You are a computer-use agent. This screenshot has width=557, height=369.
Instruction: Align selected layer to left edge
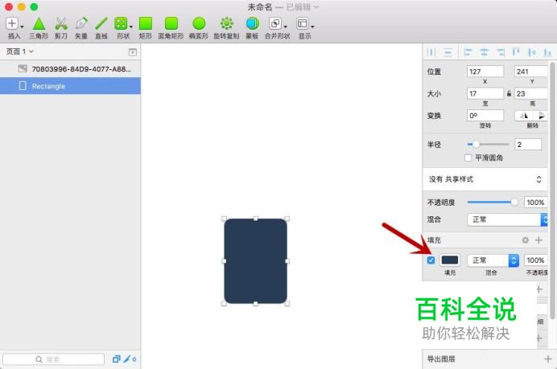(x=468, y=52)
